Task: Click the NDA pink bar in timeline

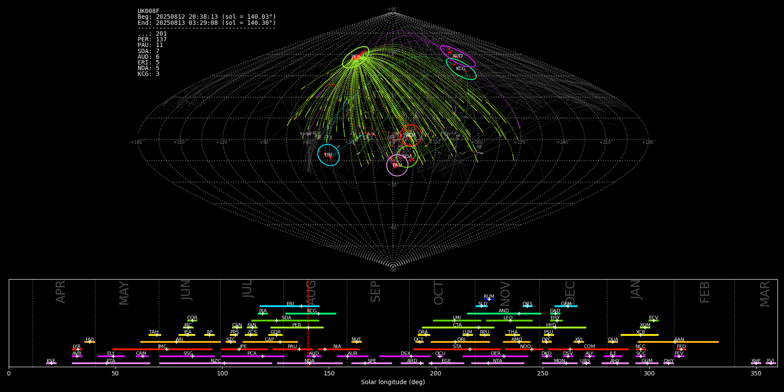Action: [310, 363]
